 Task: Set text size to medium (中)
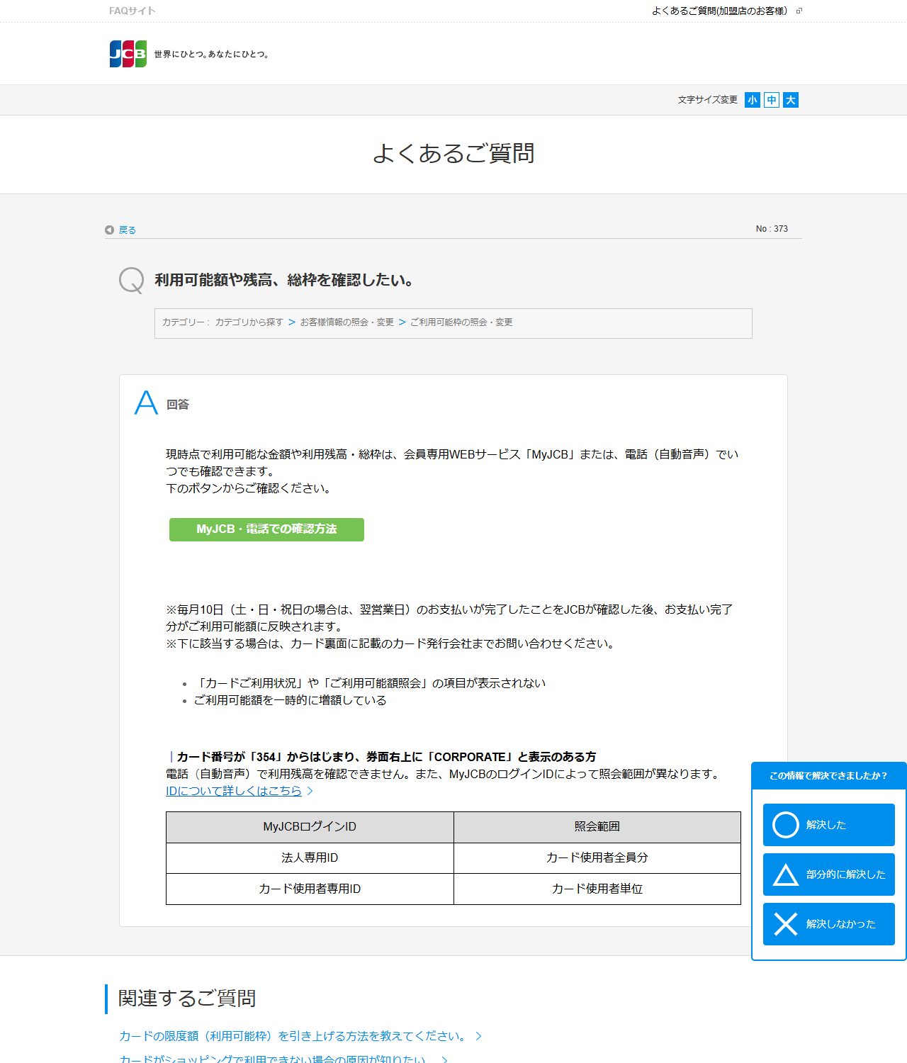coord(772,100)
